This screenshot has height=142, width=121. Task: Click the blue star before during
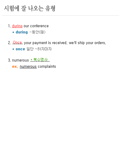click(x=13, y=32)
